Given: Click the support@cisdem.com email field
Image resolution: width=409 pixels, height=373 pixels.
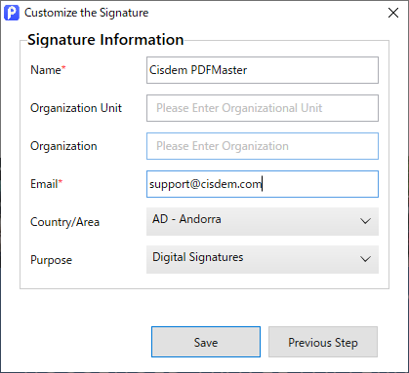Looking at the screenshot, I should point(263,184).
